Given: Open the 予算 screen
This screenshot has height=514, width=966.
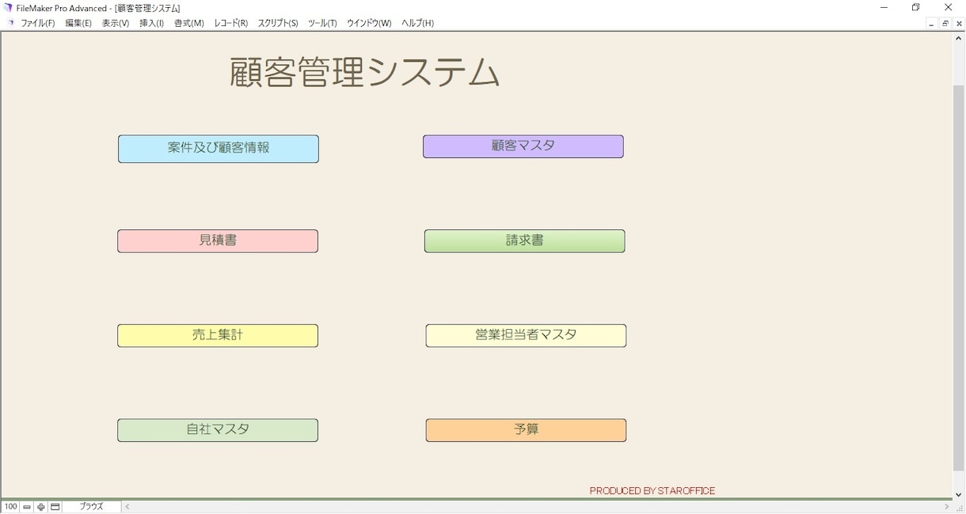Looking at the screenshot, I should coord(526,430).
